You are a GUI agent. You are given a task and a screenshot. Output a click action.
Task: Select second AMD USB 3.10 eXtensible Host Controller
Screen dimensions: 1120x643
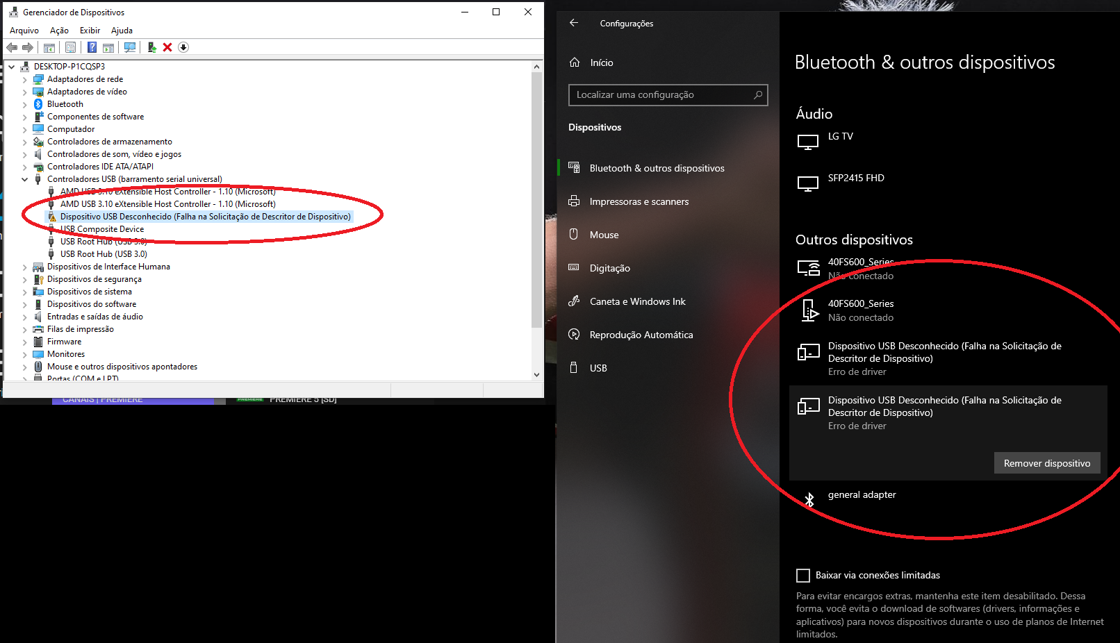coord(167,204)
